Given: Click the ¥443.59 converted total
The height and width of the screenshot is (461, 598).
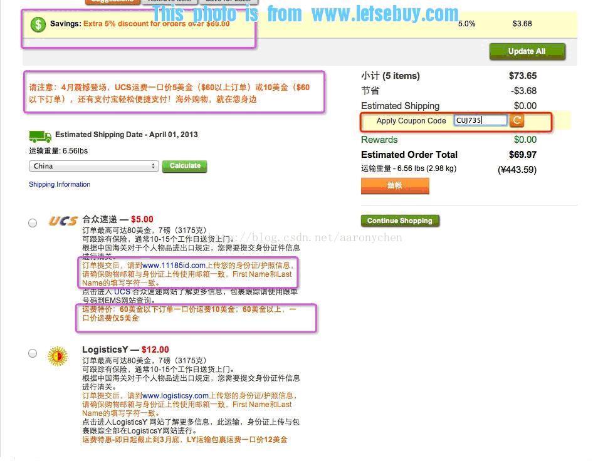Looking at the screenshot, I should (517, 170).
